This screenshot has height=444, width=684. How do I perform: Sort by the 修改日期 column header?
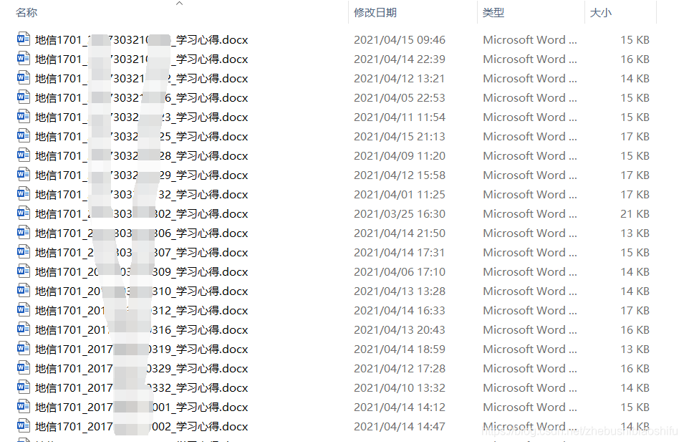tap(375, 13)
